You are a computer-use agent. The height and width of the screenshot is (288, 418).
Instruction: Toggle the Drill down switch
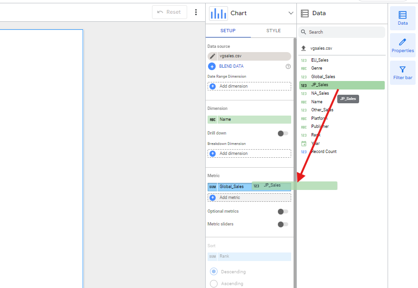[283, 134]
